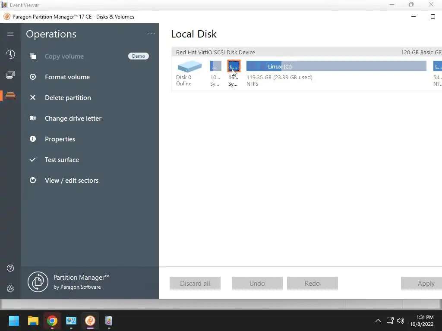Image resolution: width=442 pixels, height=331 pixels.
Task: Click the Copy volume Demo entry
Action: click(x=90, y=56)
